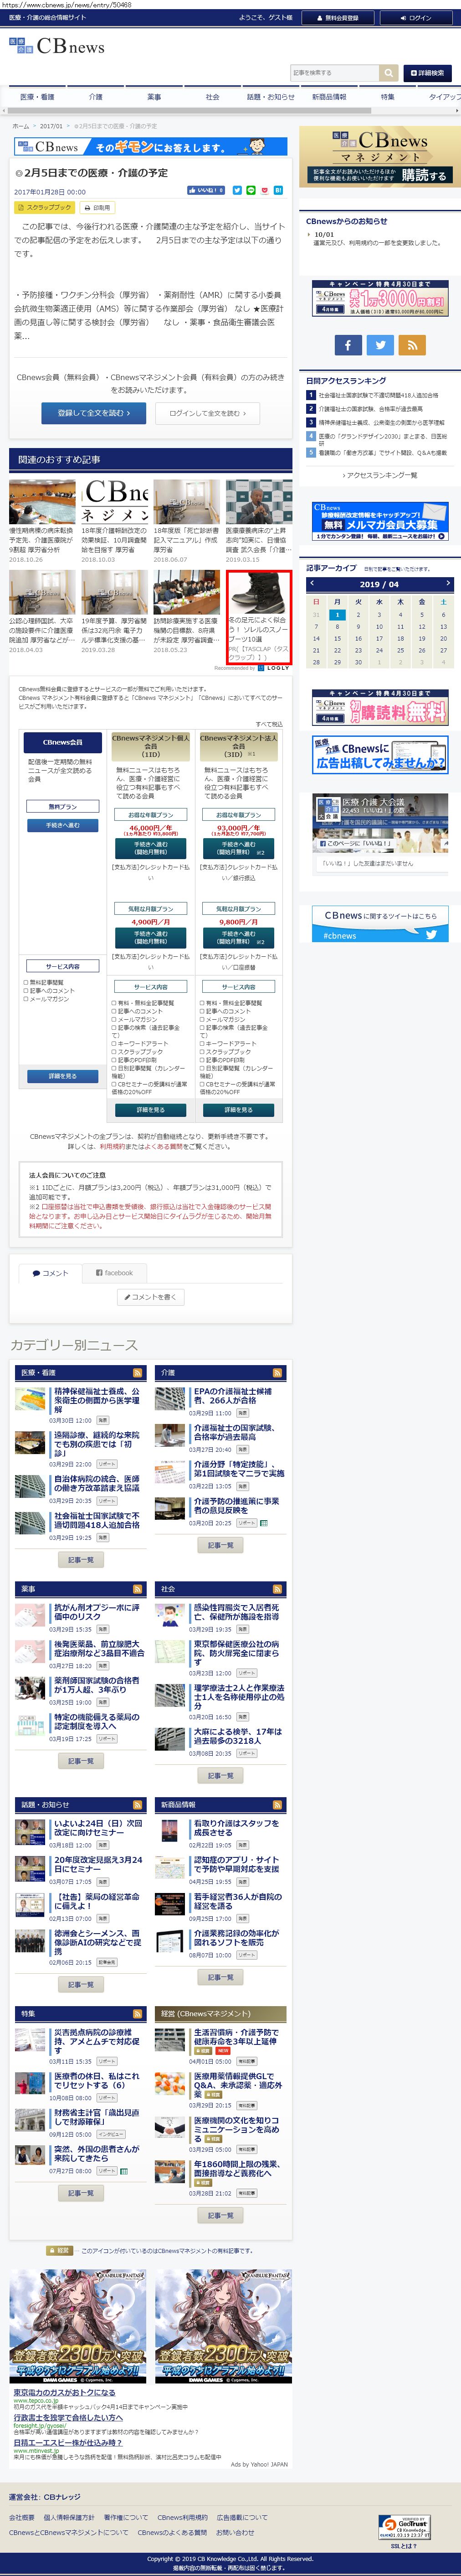Click RSS icon in 薬事 category header

click(x=138, y=1589)
